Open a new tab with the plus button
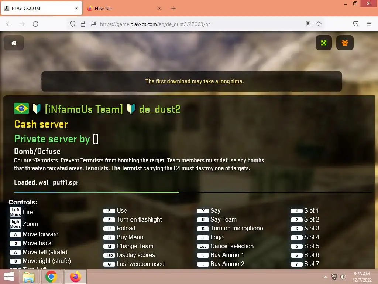The image size is (378, 284). (173, 8)
